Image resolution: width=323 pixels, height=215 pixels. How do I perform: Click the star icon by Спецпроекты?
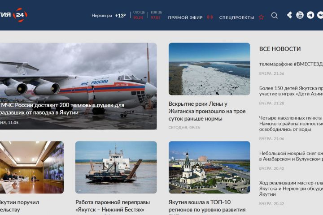click(261, 17)
